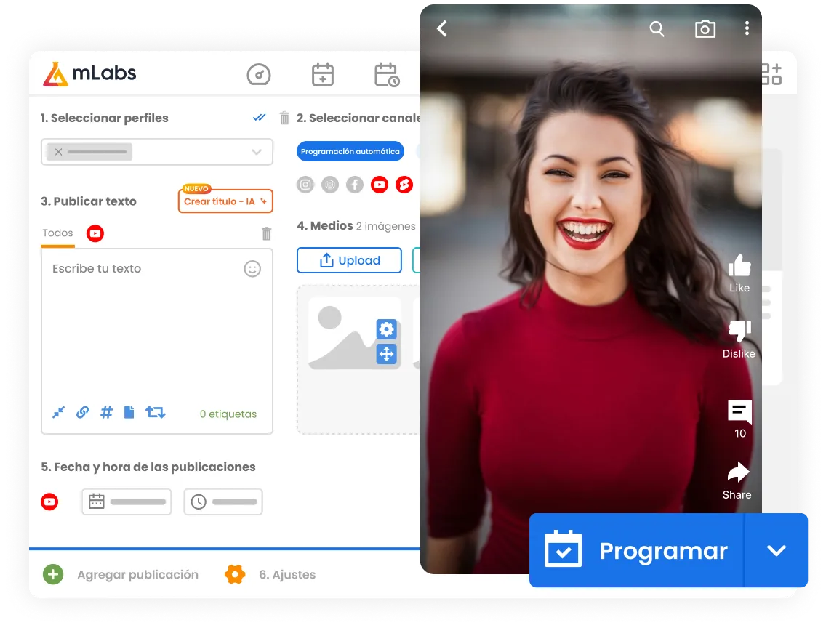Click the repost icon in the editor toolbar
The height and width of the screenshot is (628, 826).
click(154, 412)
